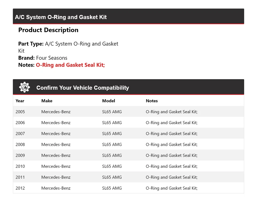Click the Model column header
Screen dimensions: 257x202
coord(108,101)
